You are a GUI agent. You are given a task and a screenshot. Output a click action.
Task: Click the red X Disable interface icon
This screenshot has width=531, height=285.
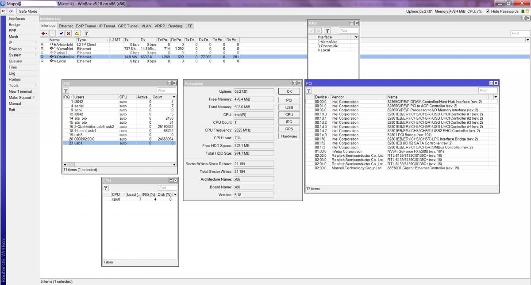pos(68,33)
